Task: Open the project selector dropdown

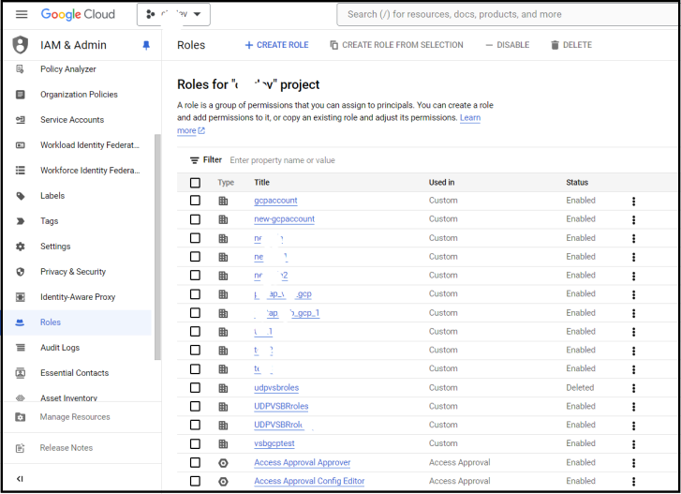Action: (174, 14)
